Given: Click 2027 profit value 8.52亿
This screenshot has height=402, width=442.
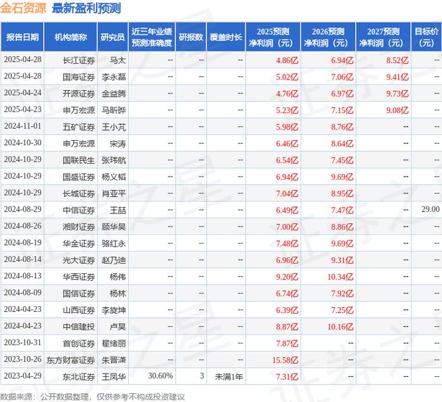Looking at the screenshot, I should coord(397,61).
